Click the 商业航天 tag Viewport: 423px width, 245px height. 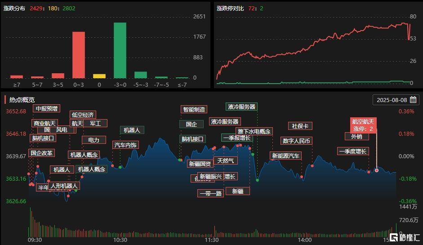pos(45,123)
